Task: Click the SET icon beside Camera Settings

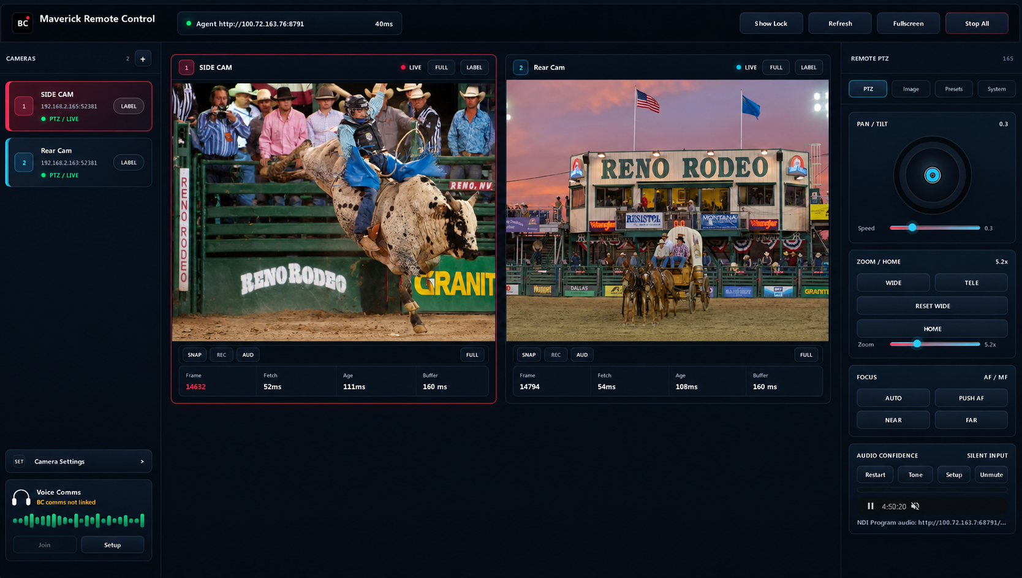Action: [19, 462]
